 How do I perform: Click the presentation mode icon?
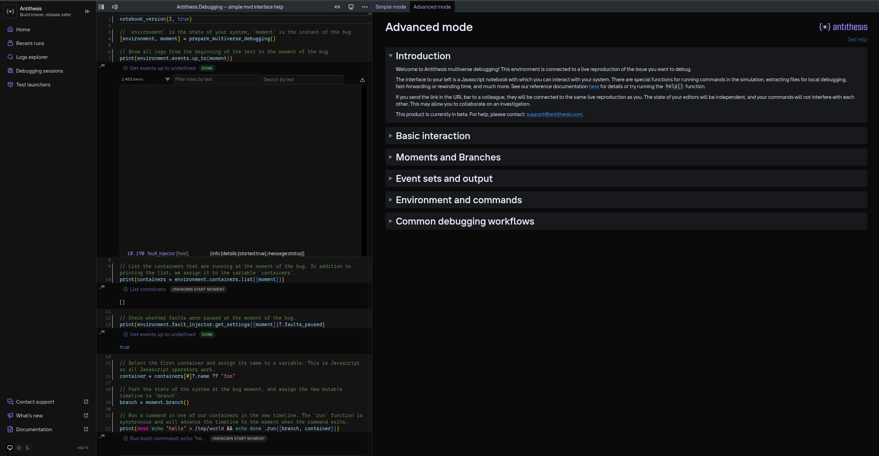(351, 7)
